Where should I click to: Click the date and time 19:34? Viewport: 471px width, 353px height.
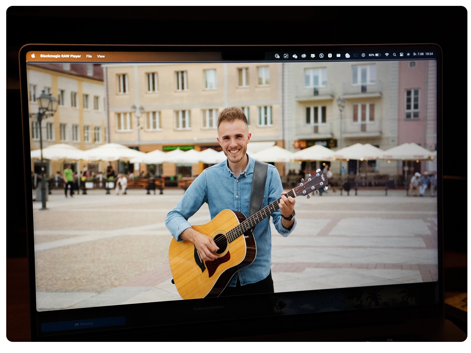click(423, 54)
